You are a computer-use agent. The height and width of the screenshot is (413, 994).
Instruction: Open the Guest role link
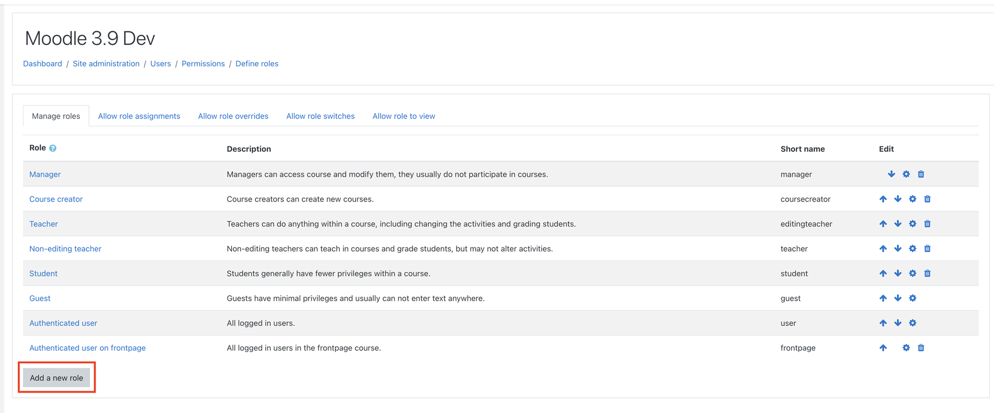40,298
